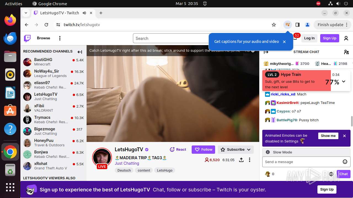Open the share stream icon

tap(241, 160)
